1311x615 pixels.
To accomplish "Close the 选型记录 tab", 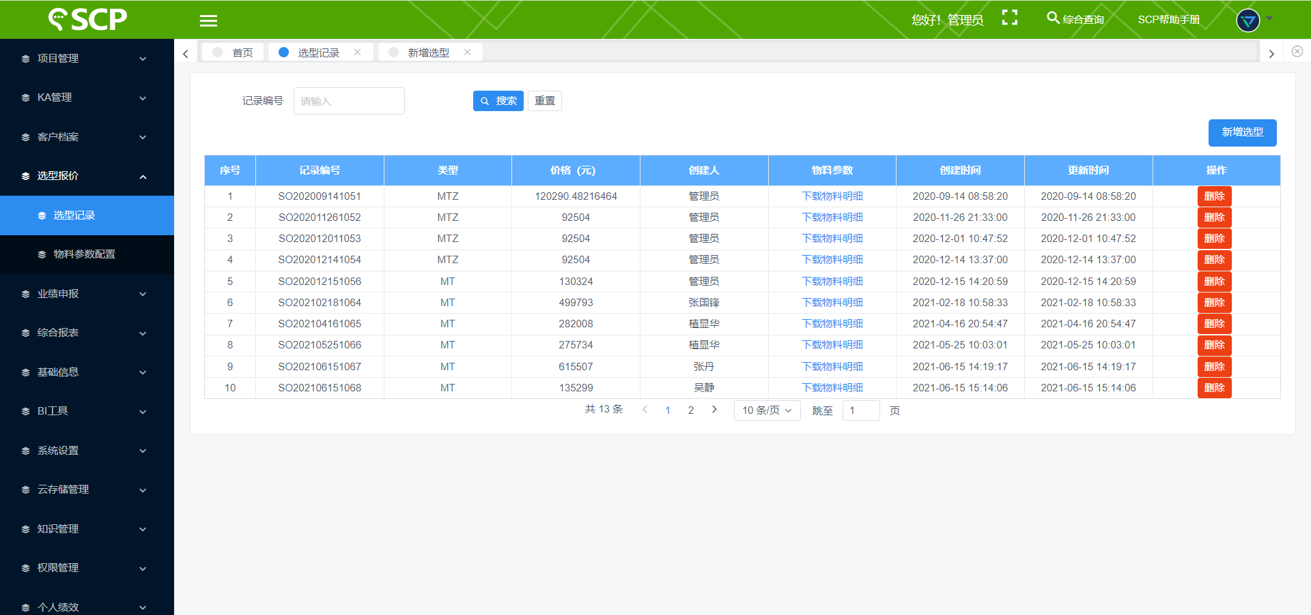I will click(357, 52).
